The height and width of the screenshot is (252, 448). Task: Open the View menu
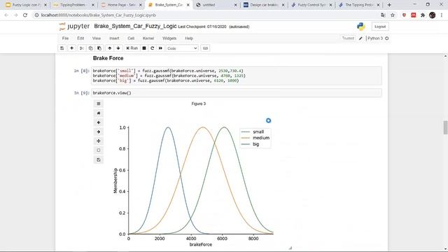(97, 38)
